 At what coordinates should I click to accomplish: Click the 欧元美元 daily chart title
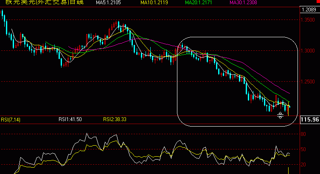coord(45,2)
